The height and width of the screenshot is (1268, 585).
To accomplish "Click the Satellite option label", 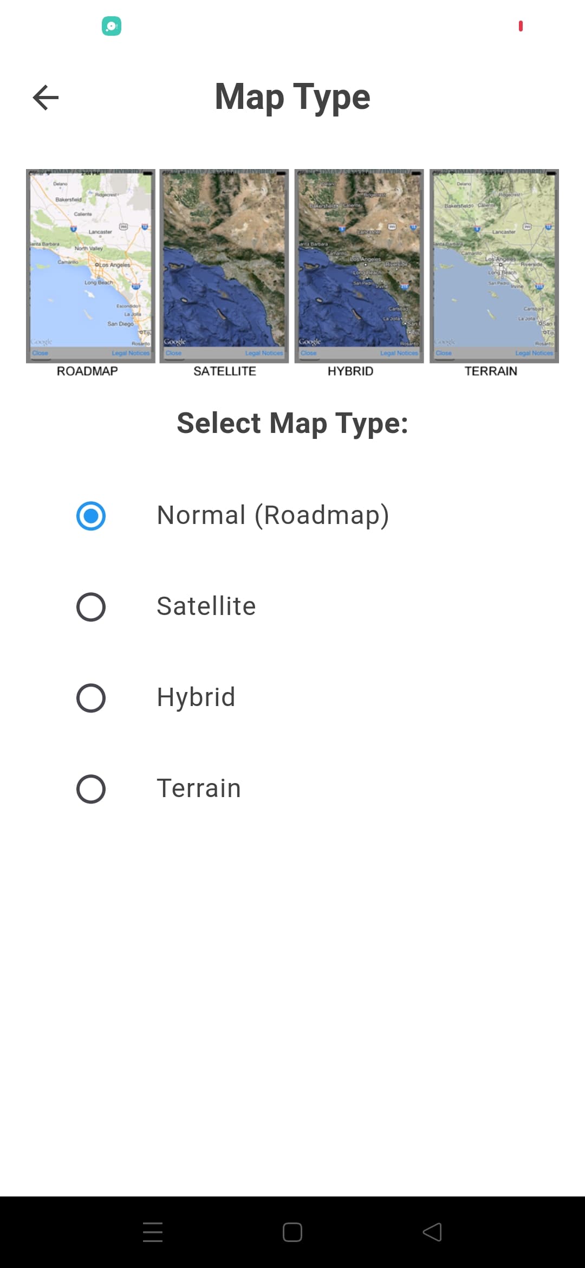I will [206, 606].
